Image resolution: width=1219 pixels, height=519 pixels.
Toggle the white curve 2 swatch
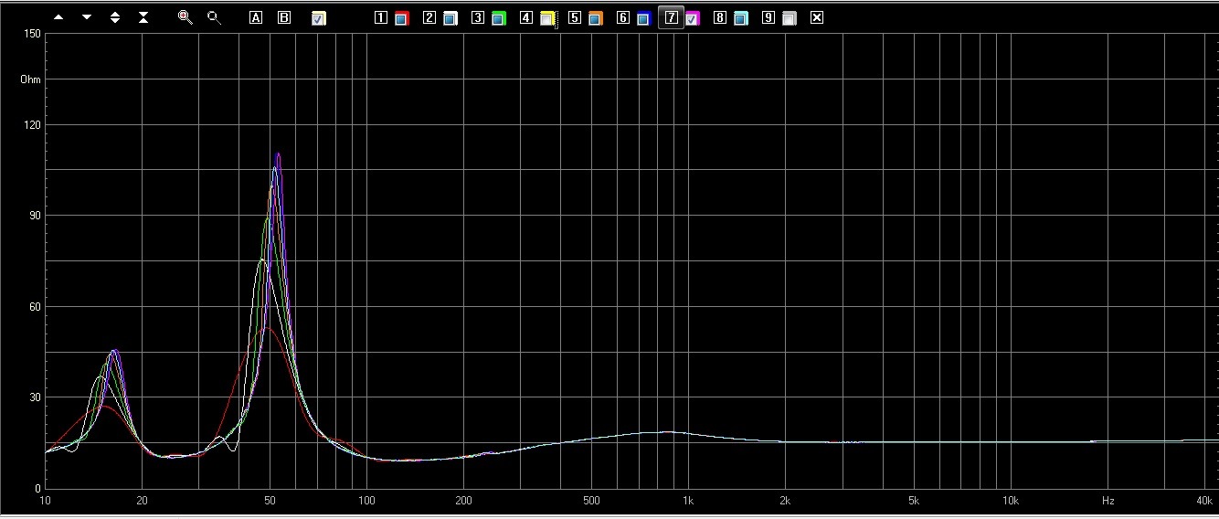click(450, 18)
